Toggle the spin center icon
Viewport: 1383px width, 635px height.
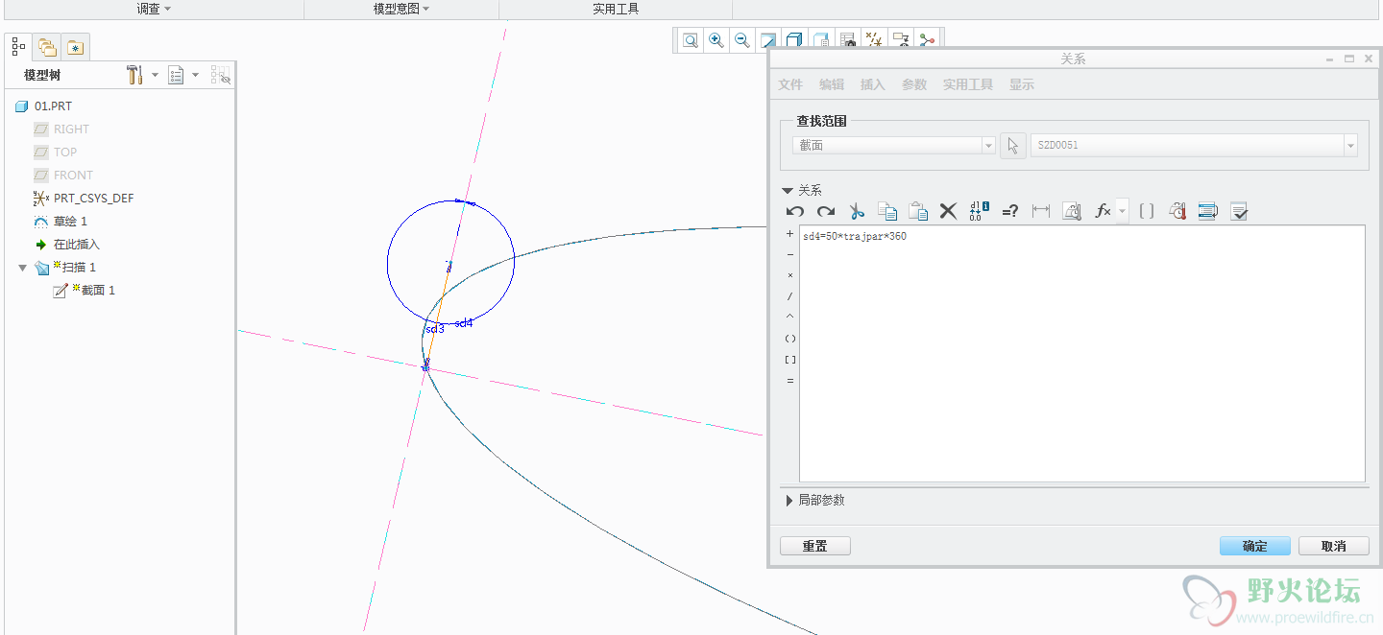point(927,39)
